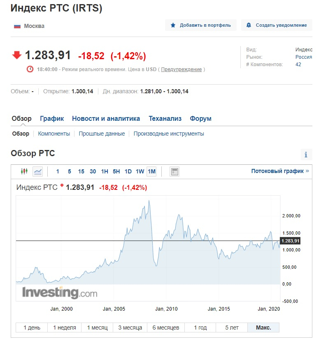Click the Russian flag icon near Москва
The image size is (321, 339).
pos(17,26)
